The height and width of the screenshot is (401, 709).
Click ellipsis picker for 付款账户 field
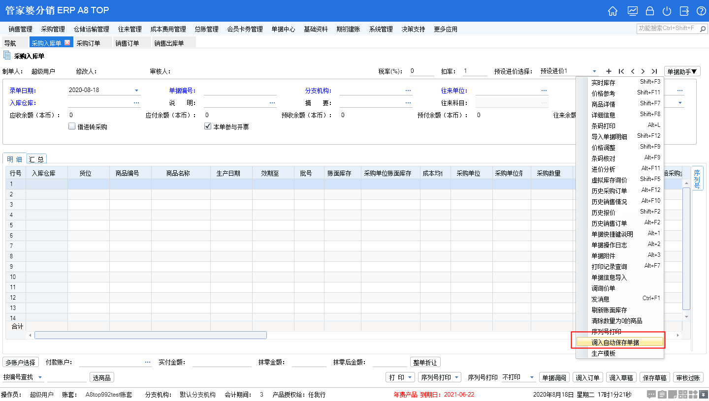click(148, 362)
